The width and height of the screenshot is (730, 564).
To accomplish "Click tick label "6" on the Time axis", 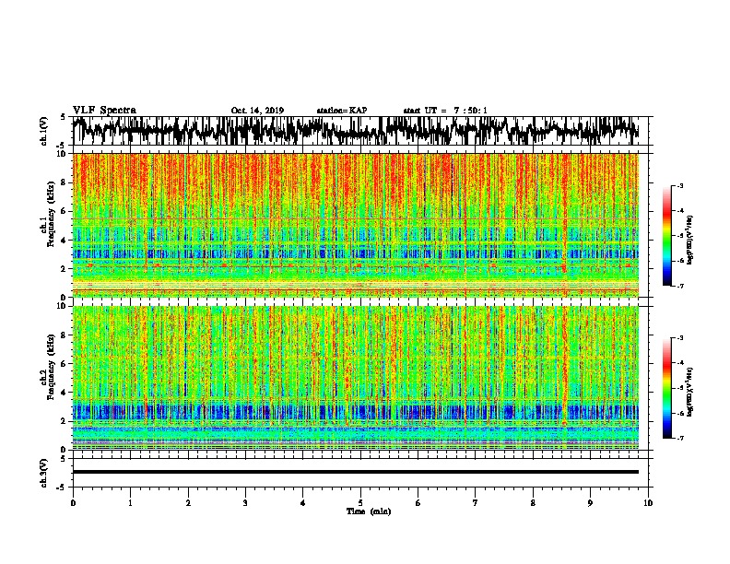I will click(418, 503).
